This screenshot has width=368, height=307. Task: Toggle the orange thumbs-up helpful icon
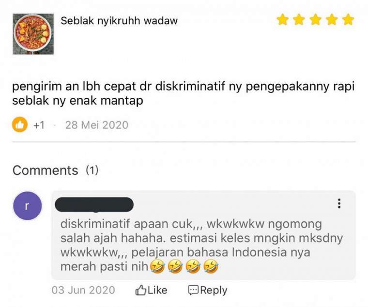[x=20, y=124]
